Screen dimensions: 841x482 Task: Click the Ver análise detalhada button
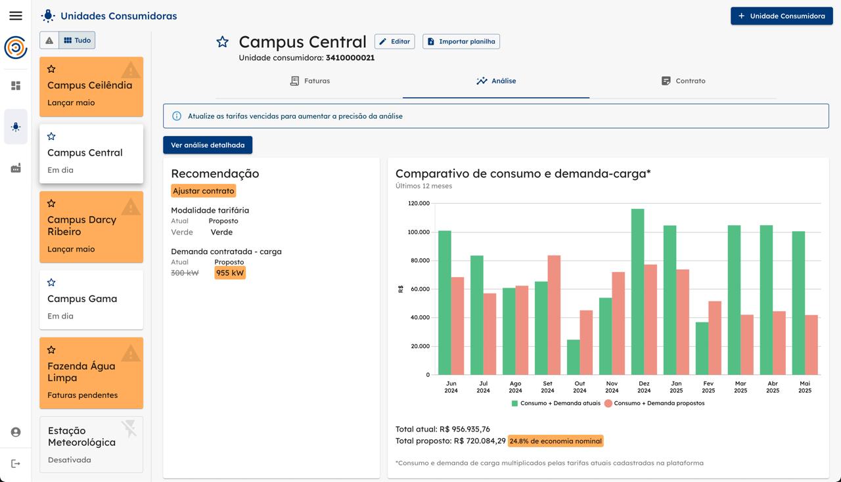tap(208, 145)
